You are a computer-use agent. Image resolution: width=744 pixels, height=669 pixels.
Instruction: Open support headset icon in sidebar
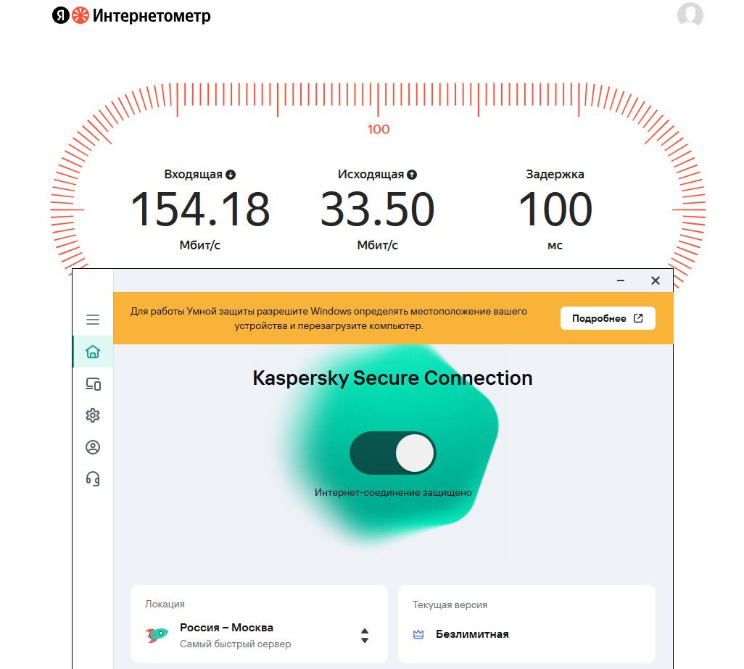[93, 479]
